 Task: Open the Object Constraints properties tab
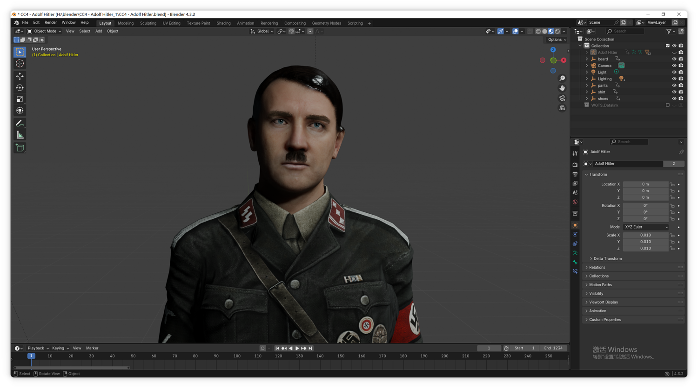click(x=575, y=243)
